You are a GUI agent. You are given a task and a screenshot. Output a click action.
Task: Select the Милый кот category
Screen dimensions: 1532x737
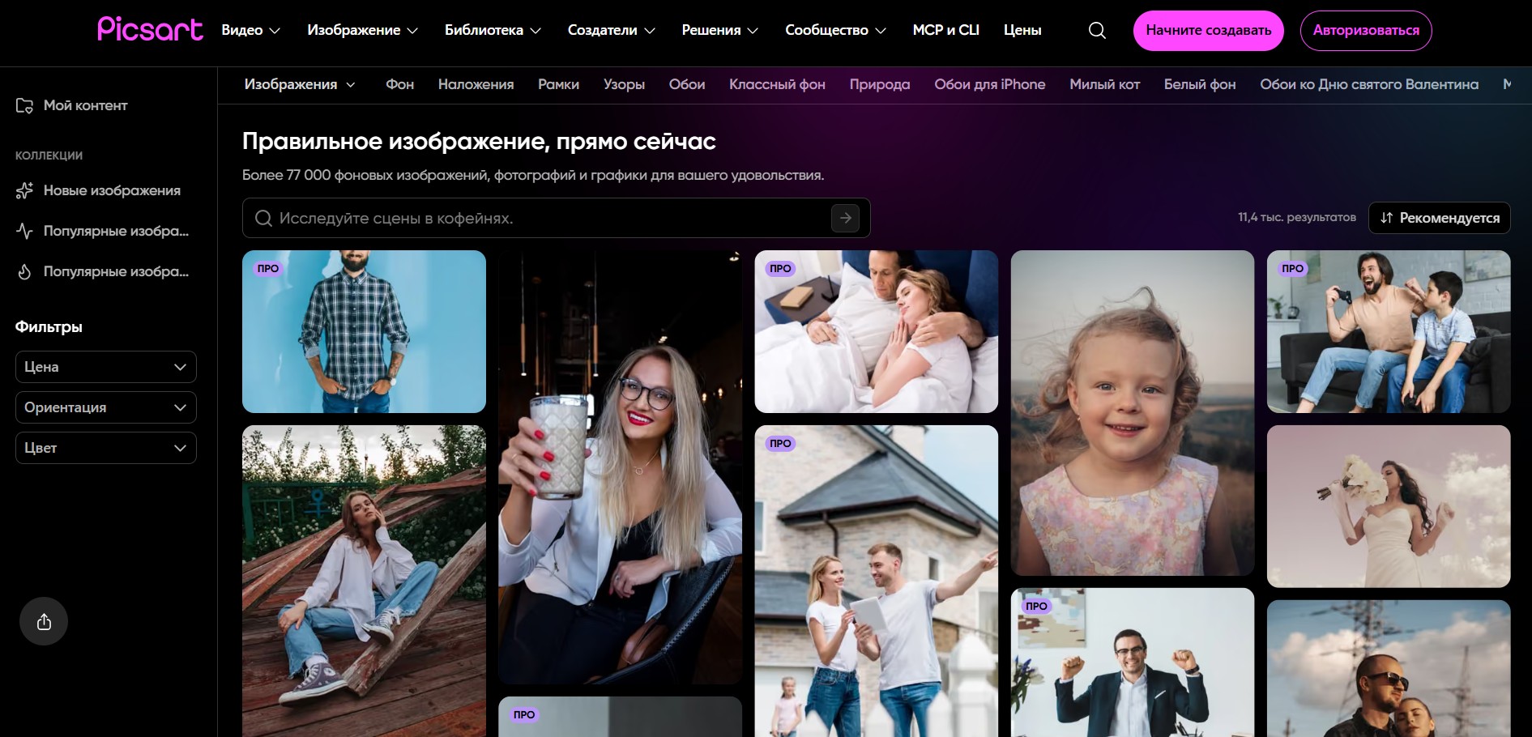pos(1104,84)
